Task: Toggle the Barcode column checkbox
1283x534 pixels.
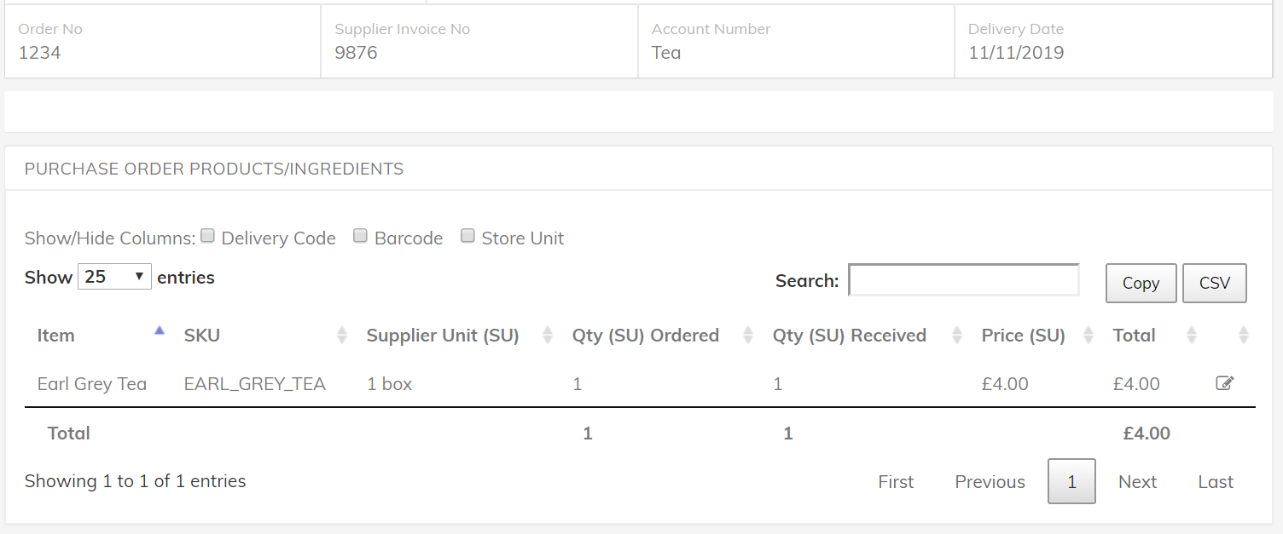Action: click(361, 237)
